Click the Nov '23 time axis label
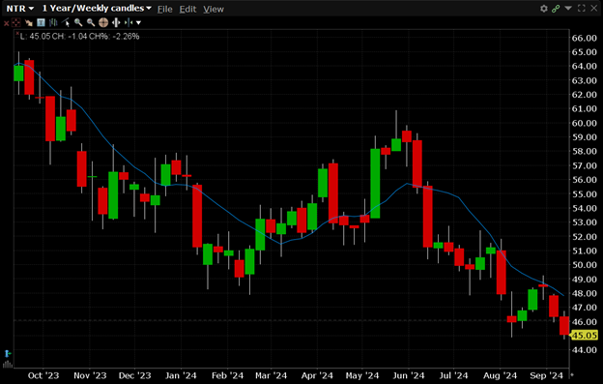 point(90,375)
